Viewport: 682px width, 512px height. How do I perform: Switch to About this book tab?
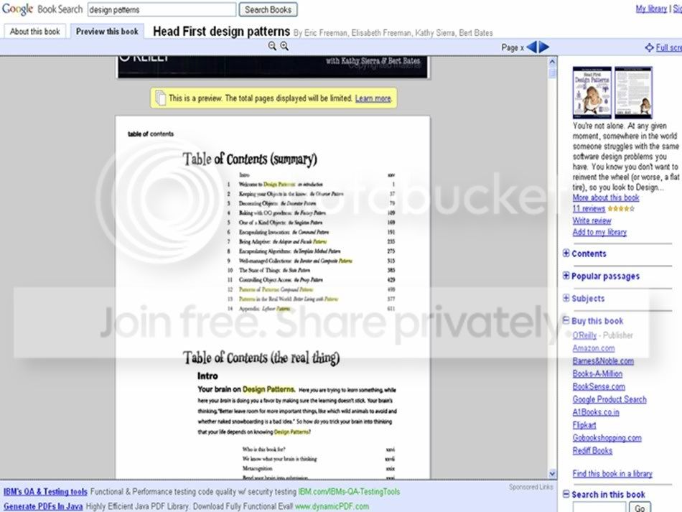(34, 32)
